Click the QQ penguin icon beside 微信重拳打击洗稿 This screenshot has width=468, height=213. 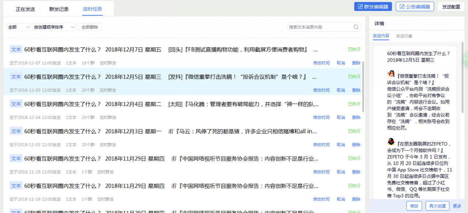tap(391, 74)
